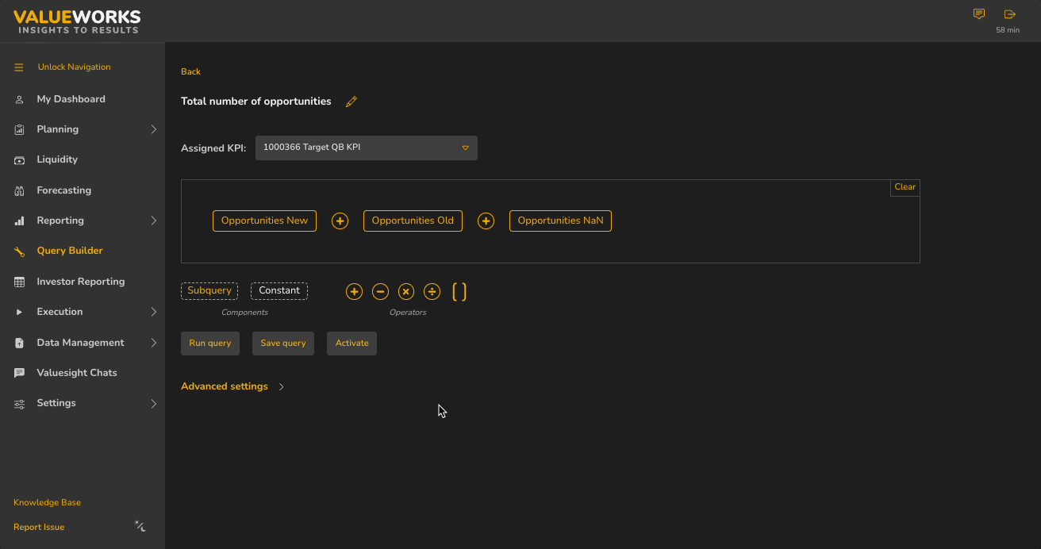1041x549 pixels.
Task: Add the plus operator from Operators
Action: coord(354,292)
